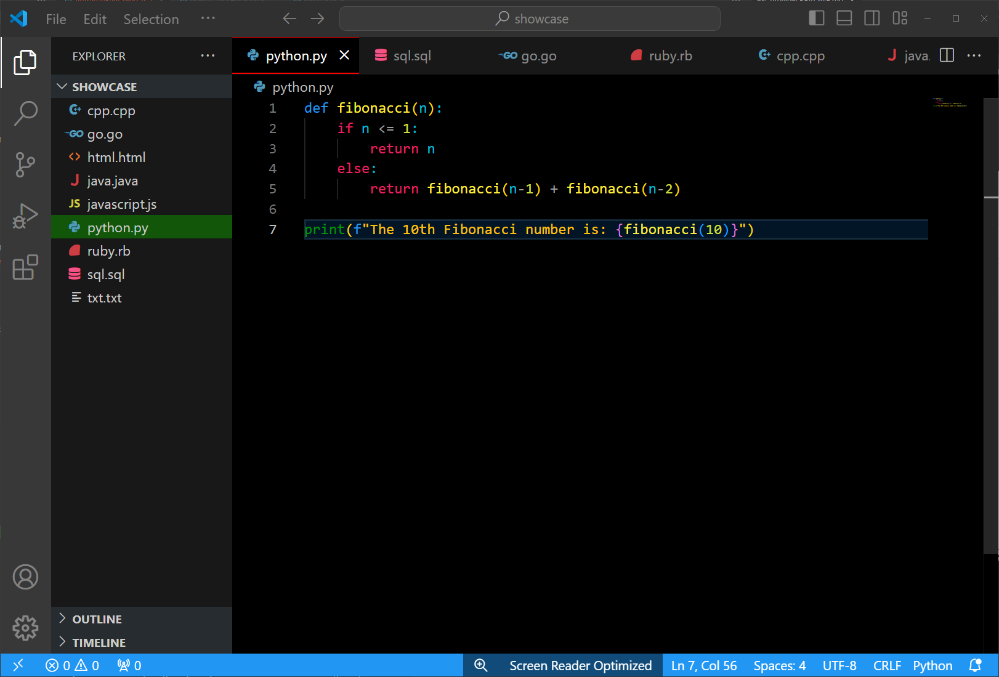Viewport: 999px width, 677px height.
Task: Split the editor to the right
Action: point(947,55)
